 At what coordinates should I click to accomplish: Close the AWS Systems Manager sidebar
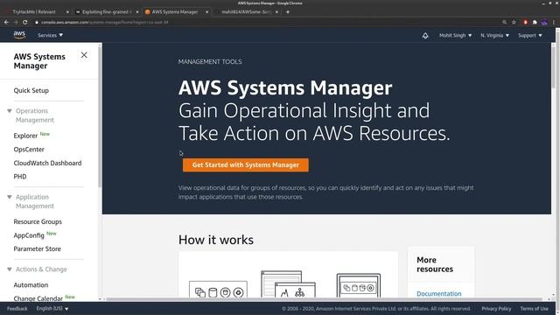tap(84, 55)
